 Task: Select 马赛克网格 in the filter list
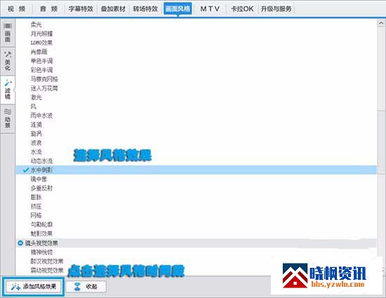(44, 79)
